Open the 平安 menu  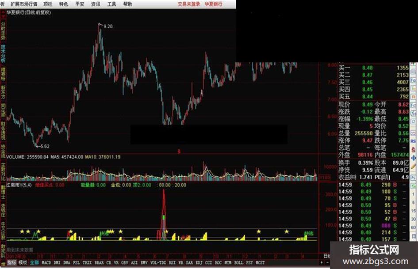[80, 4]
